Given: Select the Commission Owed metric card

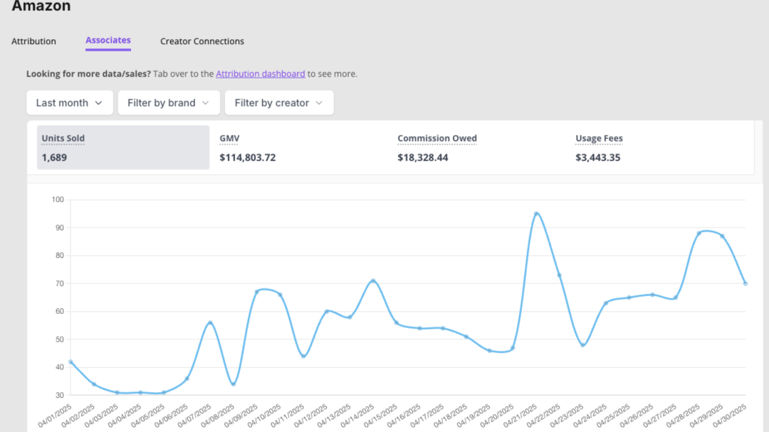Looking at the screenshot, I should click(478, 147).
